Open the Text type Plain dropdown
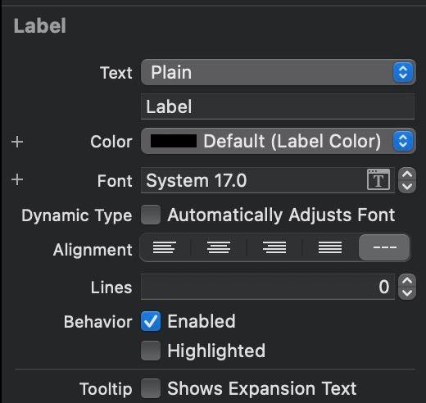 click(279, 72)
